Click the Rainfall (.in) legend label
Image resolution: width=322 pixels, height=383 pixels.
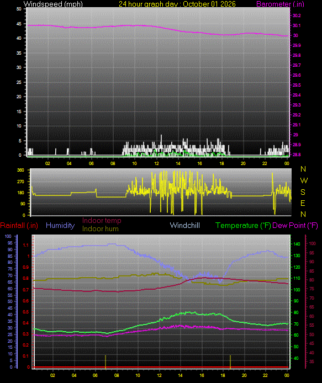[19, 226]
